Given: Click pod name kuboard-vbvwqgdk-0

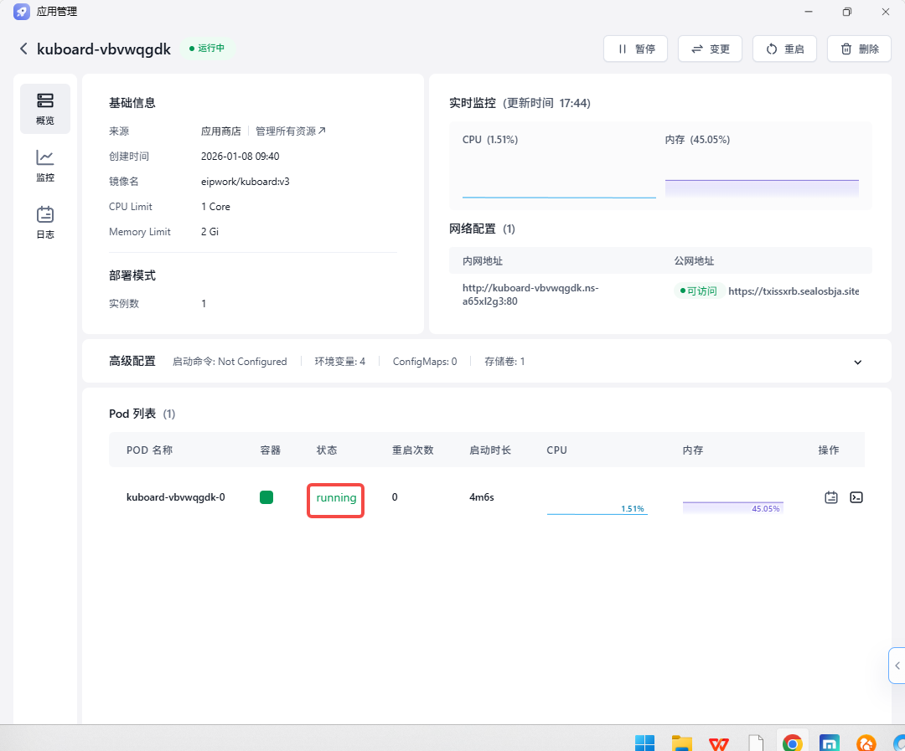Looking at the screenshot, I should click(175, 497).
